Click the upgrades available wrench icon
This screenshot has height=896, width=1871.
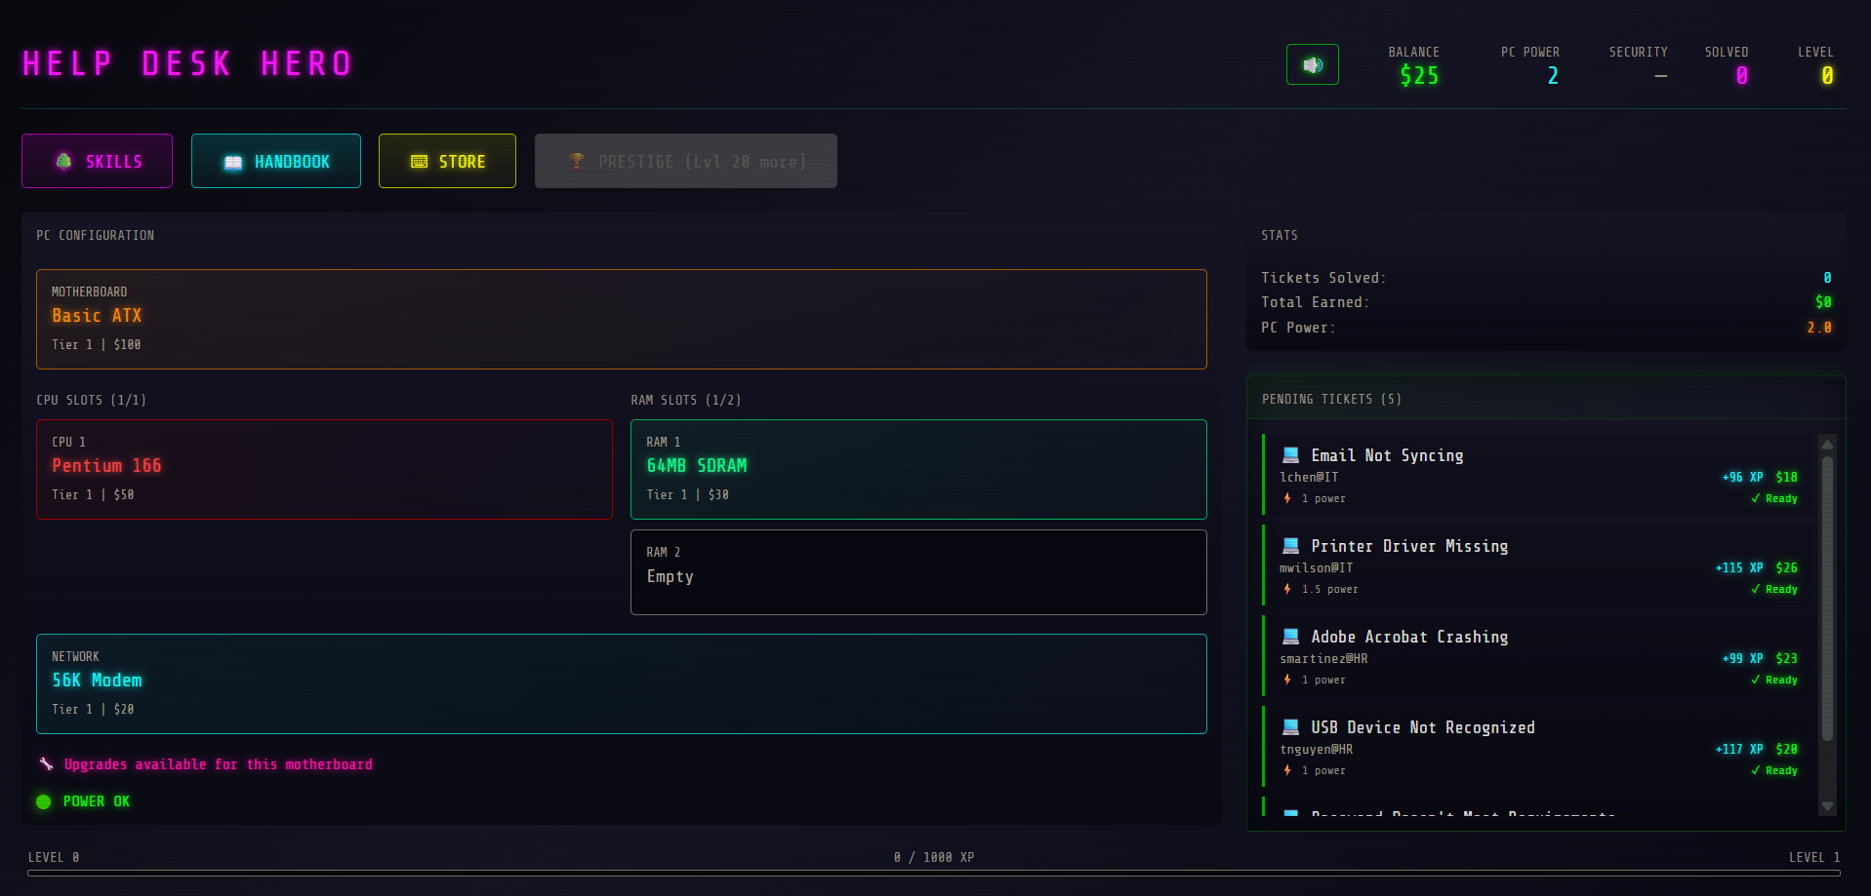[46, 764]
